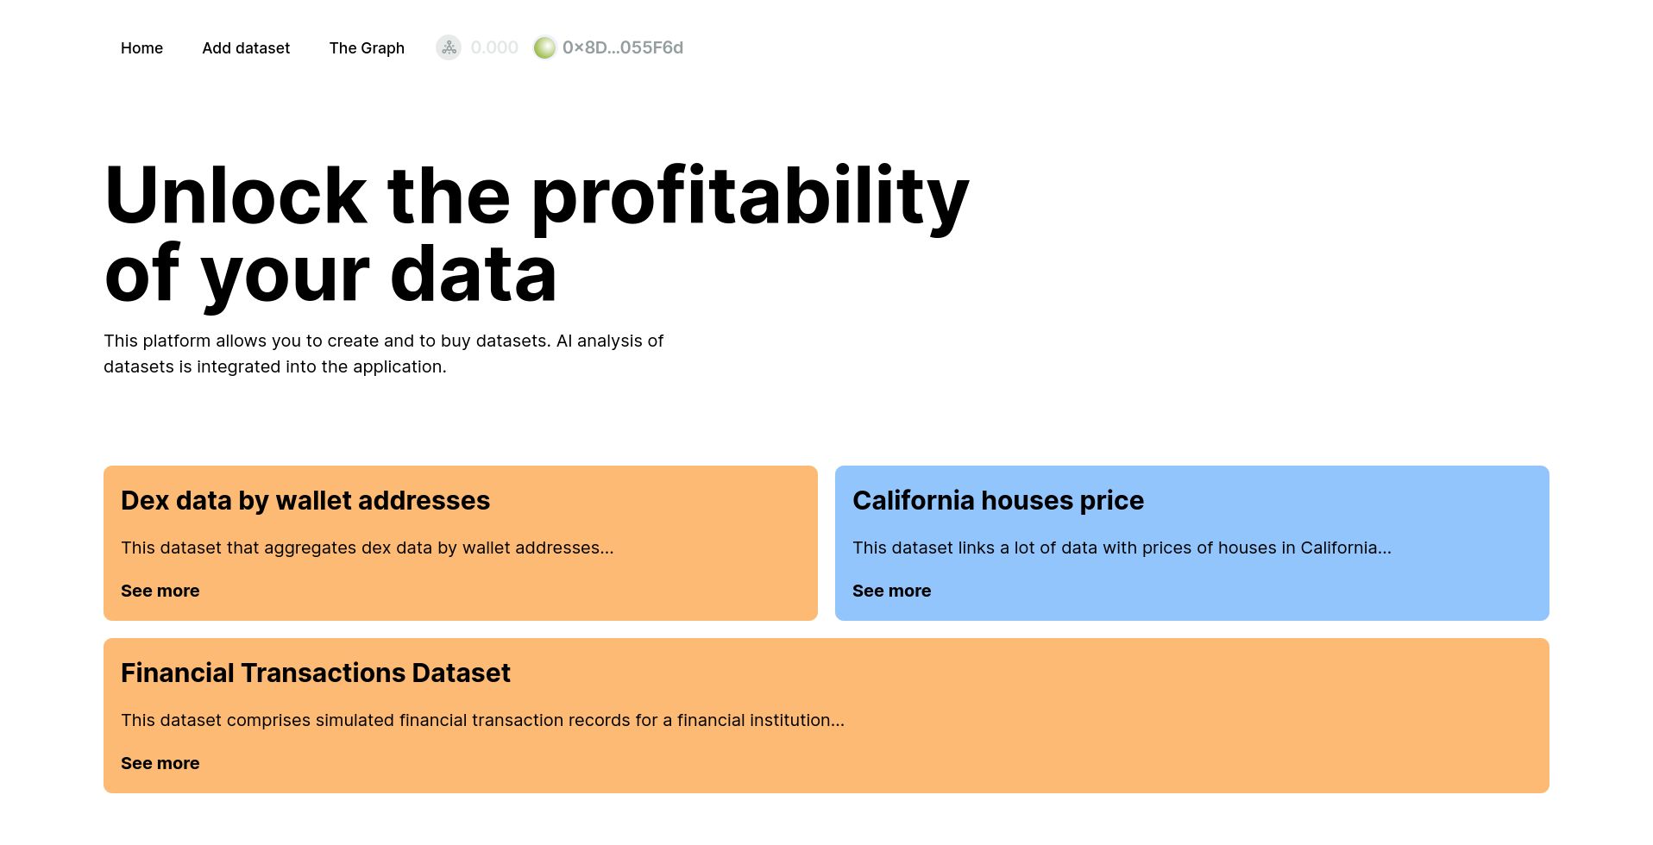Click the California dataset description text
Screen dimensions: 1653x845
[1122, 548]
